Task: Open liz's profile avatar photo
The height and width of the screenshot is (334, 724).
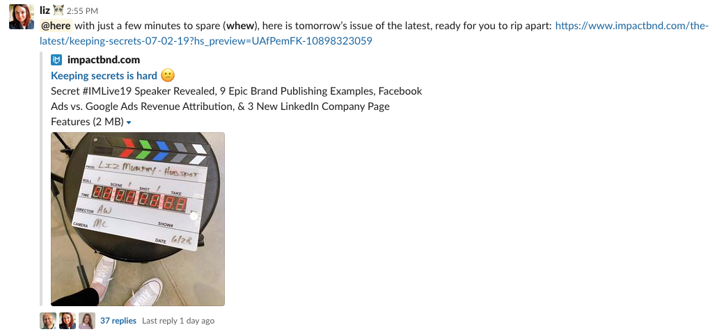Action: pos(22,17)
